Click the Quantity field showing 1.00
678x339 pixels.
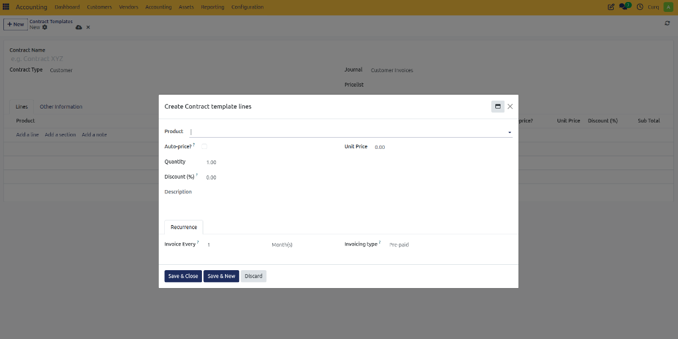(269, 162)
